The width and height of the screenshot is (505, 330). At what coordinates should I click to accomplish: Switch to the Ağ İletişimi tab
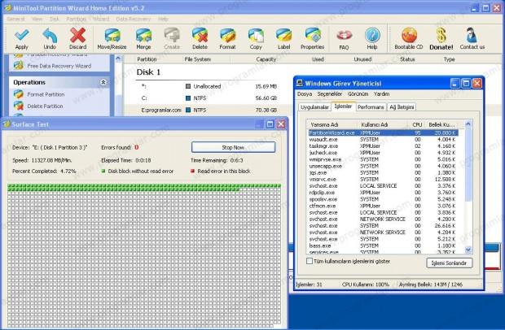coord(402,107)
